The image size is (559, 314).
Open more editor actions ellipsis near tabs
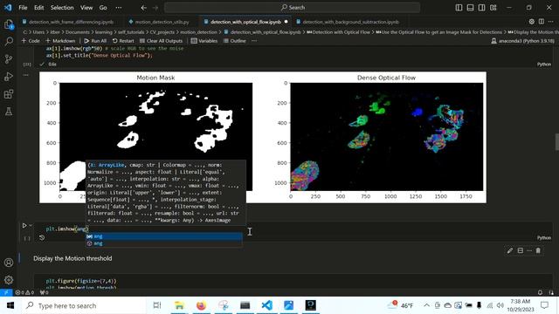pos(551,22)
